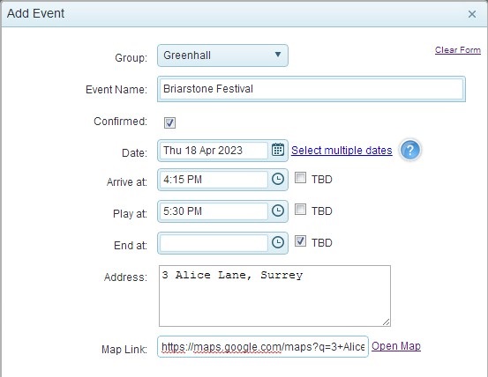Close the Add Event dialog
The image size is (488, 377).
coord(472,14)
